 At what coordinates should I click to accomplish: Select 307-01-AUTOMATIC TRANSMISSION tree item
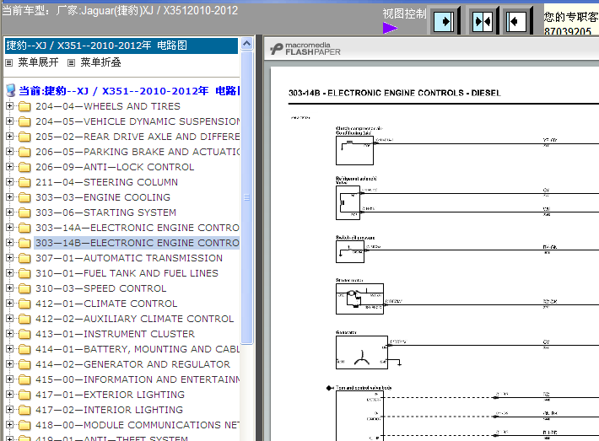(x=129, y=258)
